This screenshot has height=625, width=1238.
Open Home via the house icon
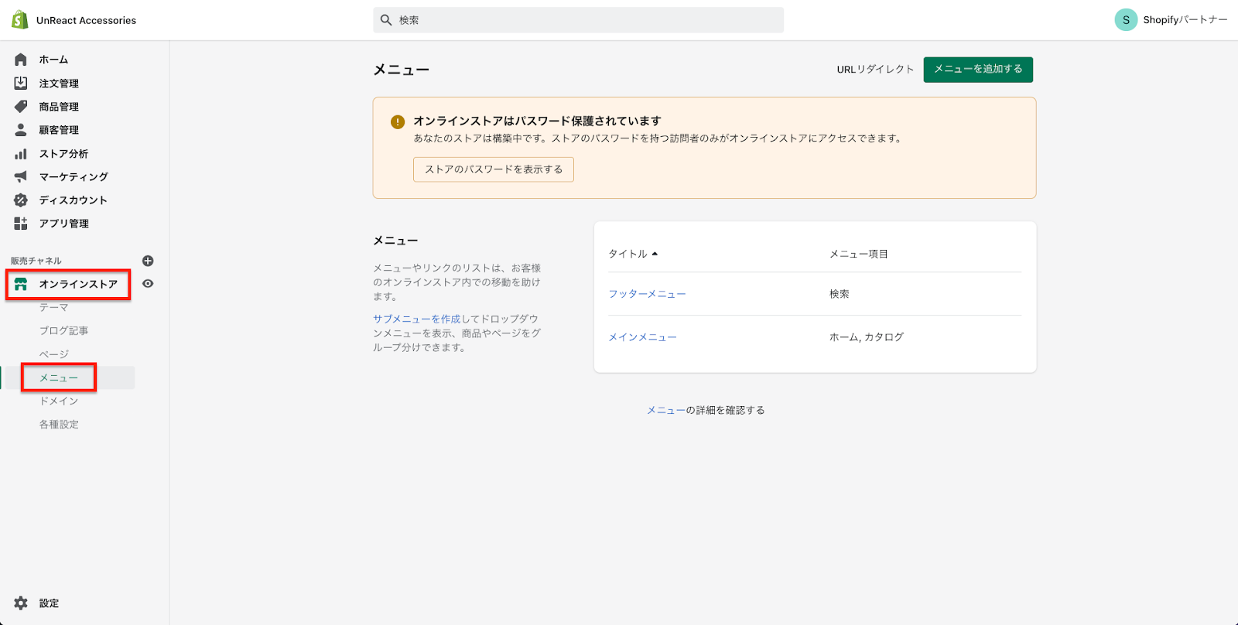pyautogui.click(x=21, y=60)
